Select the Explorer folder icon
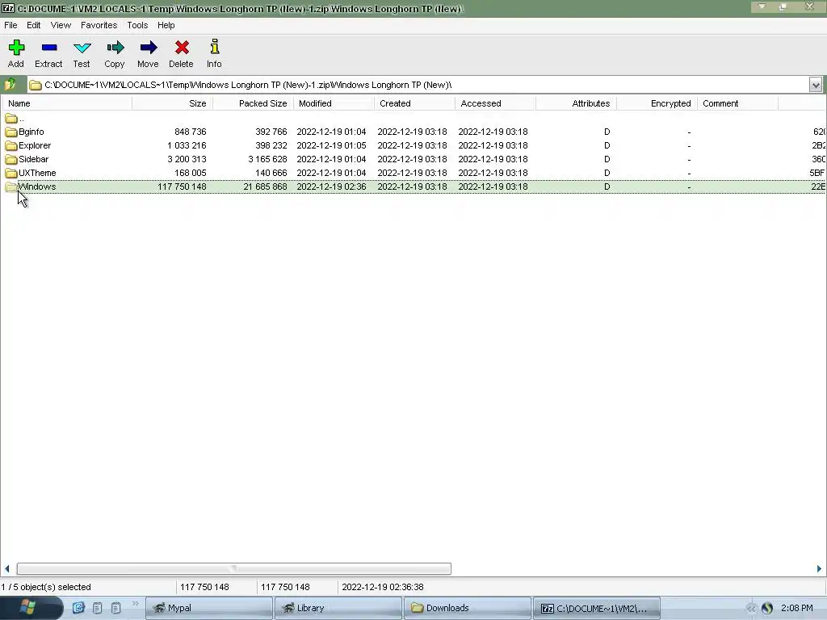 click(x=11, y=145)
